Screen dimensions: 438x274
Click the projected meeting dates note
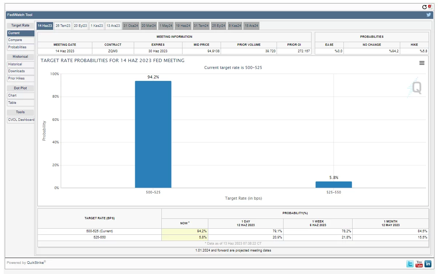coord(233,250)
